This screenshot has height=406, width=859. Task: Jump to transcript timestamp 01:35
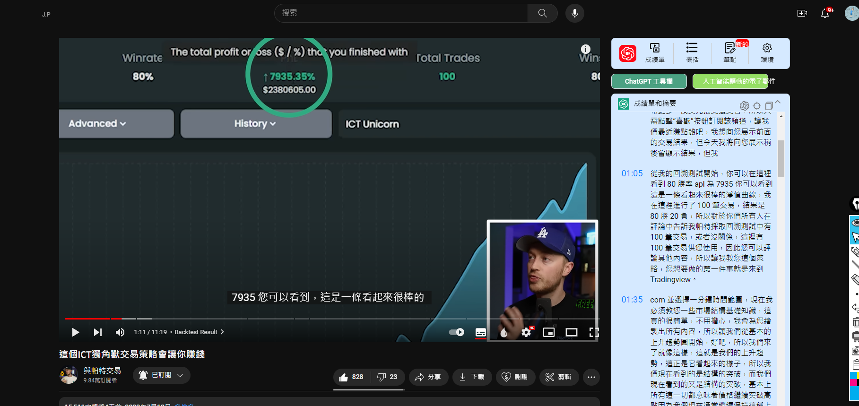point(632,300)
